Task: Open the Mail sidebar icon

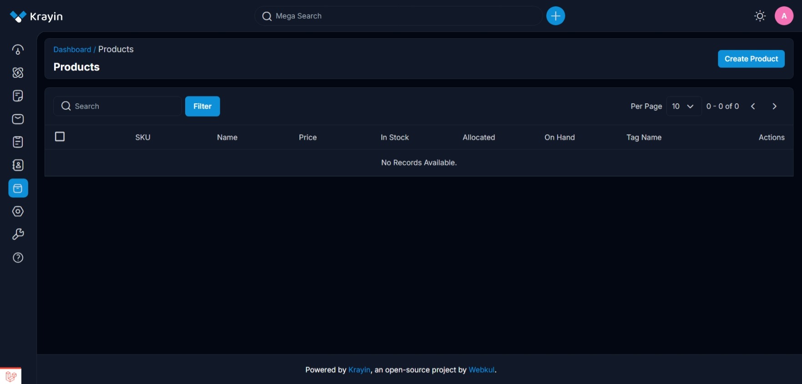Action: click(x=18, y=119)
